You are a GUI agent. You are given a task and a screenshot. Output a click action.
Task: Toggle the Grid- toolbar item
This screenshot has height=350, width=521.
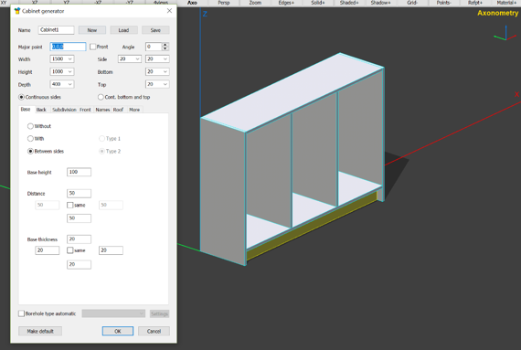(x=412, y=3)
